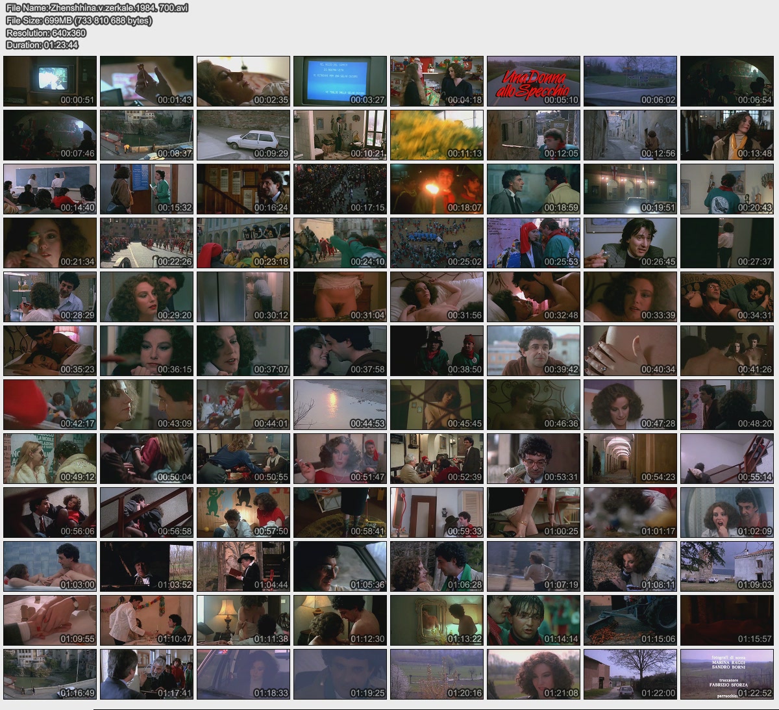Viewport: 779px width, 710px height.
Task: Select the classroom blackboard frame at 00:14:40
Action: pyautogui.click(x=50, y=189)
